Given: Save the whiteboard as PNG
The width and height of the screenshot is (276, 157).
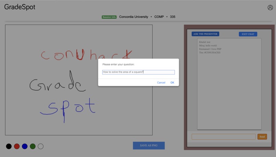Looking at the screenshot, I should pyautogui.click(x=149, y=146).
